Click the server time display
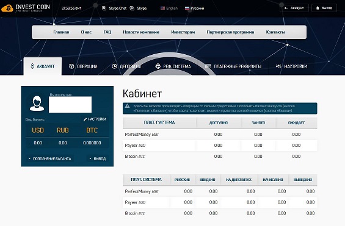This screenshot has height=226, width=345. pyautogui.click(x=71, y=9)
